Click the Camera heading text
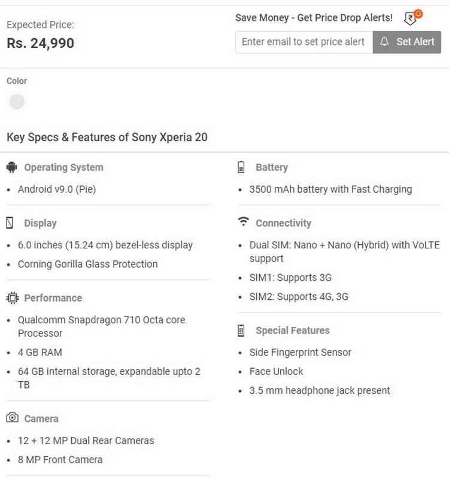The image size is (449, 480). click(x=41, y=418)
